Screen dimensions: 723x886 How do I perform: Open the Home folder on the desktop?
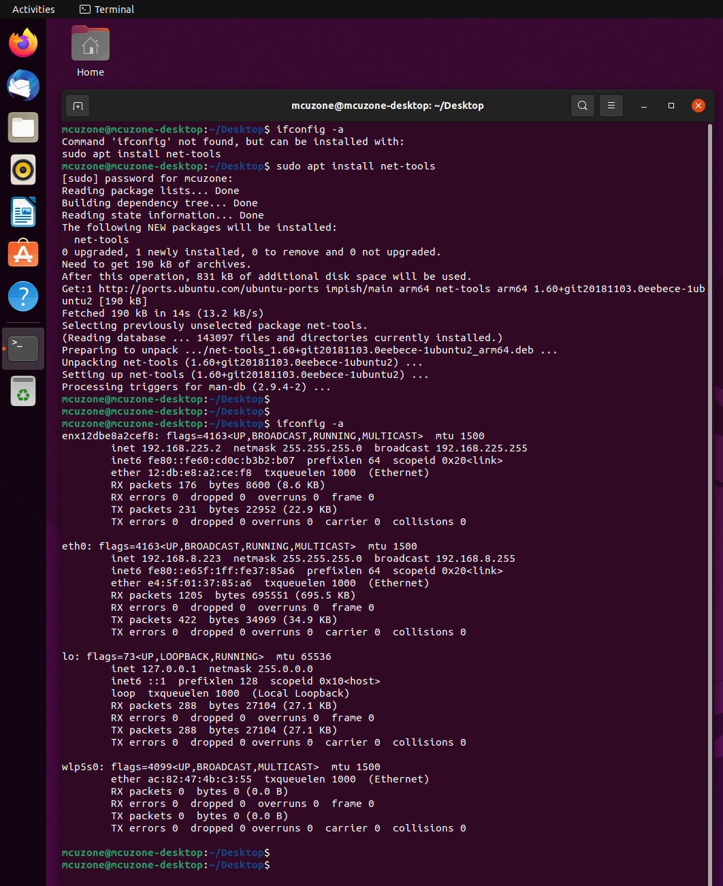click(x=90, y=43)
